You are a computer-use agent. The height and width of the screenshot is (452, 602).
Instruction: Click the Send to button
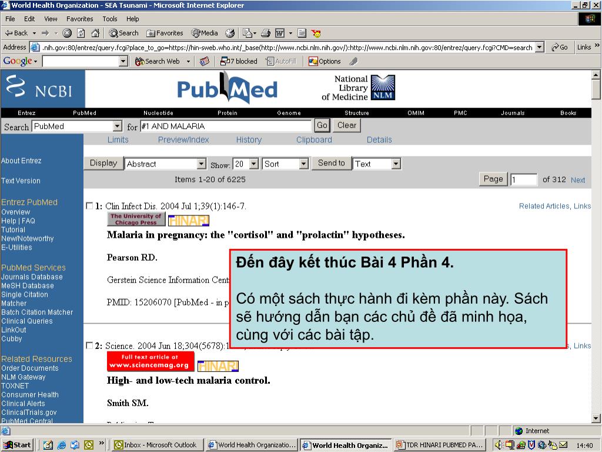tap(332, 163)
